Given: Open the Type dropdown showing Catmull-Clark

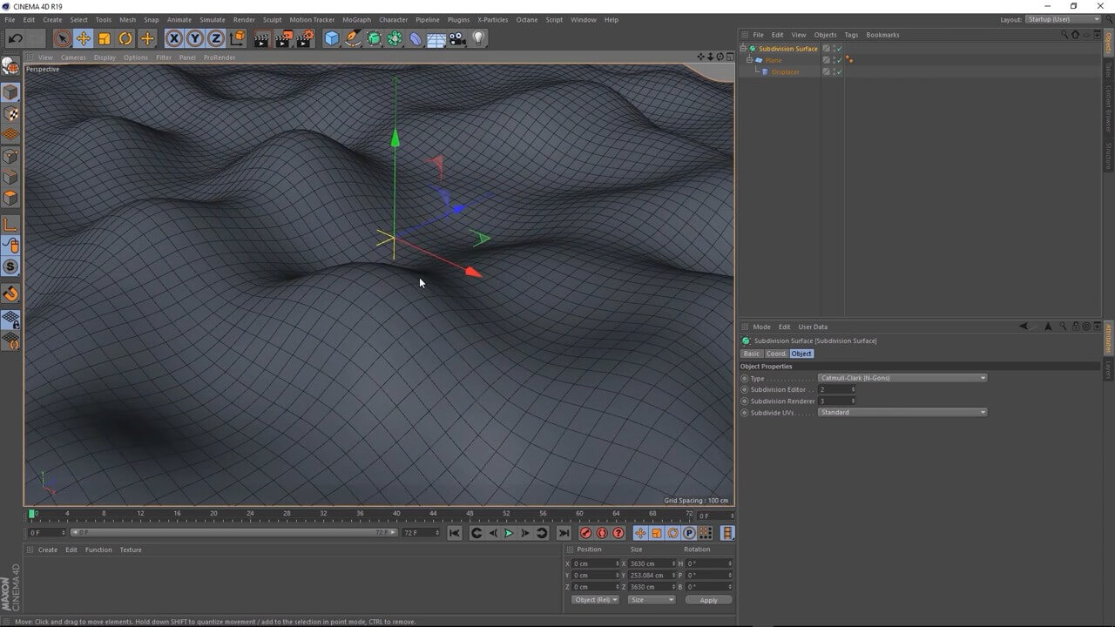Looking at the screenshot, I should [x=902, y=378].
